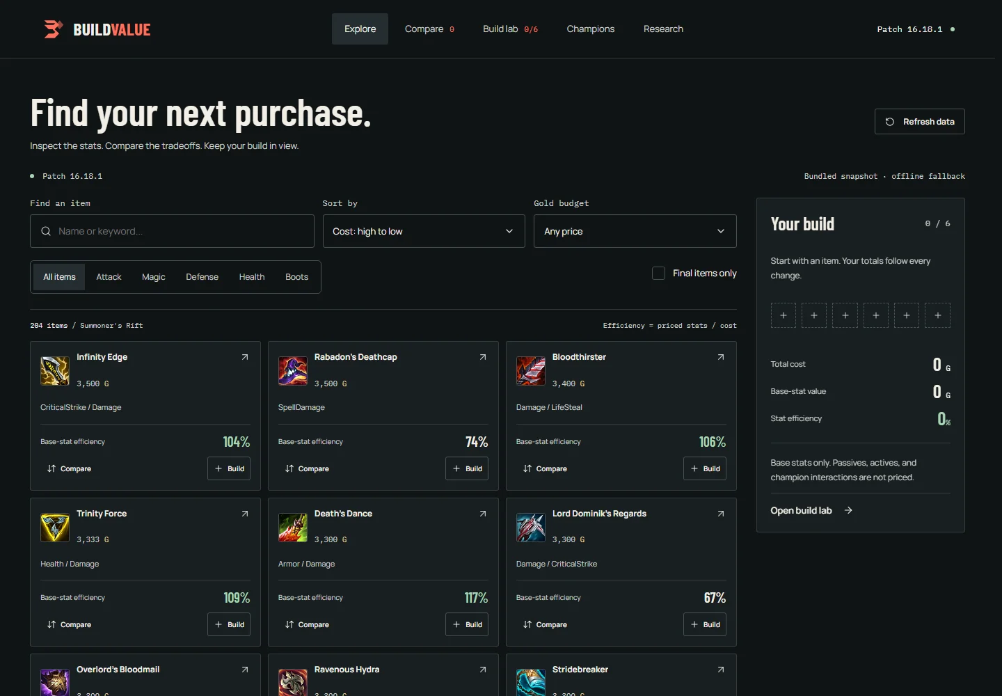The height and width of the screenshot is (696, 1002).
Task: Compare Infinity Edge
Action: pos(69,468)
